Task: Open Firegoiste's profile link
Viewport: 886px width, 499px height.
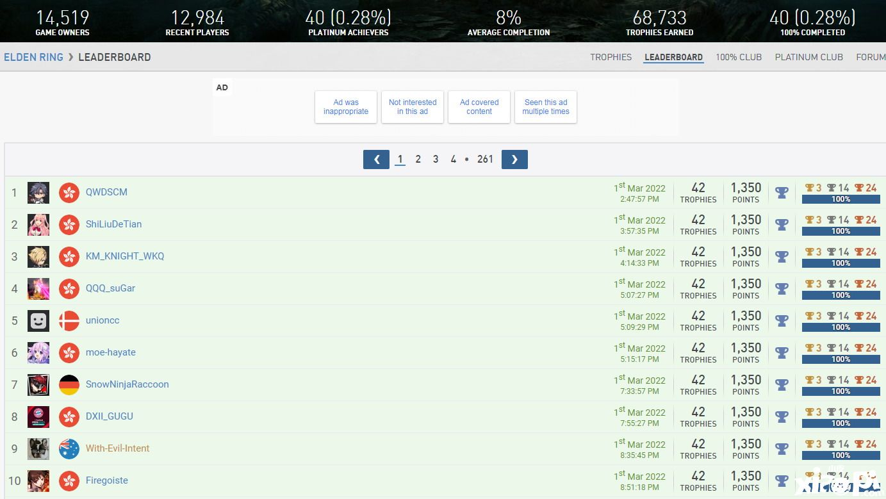Action: [x=107, y=480]
